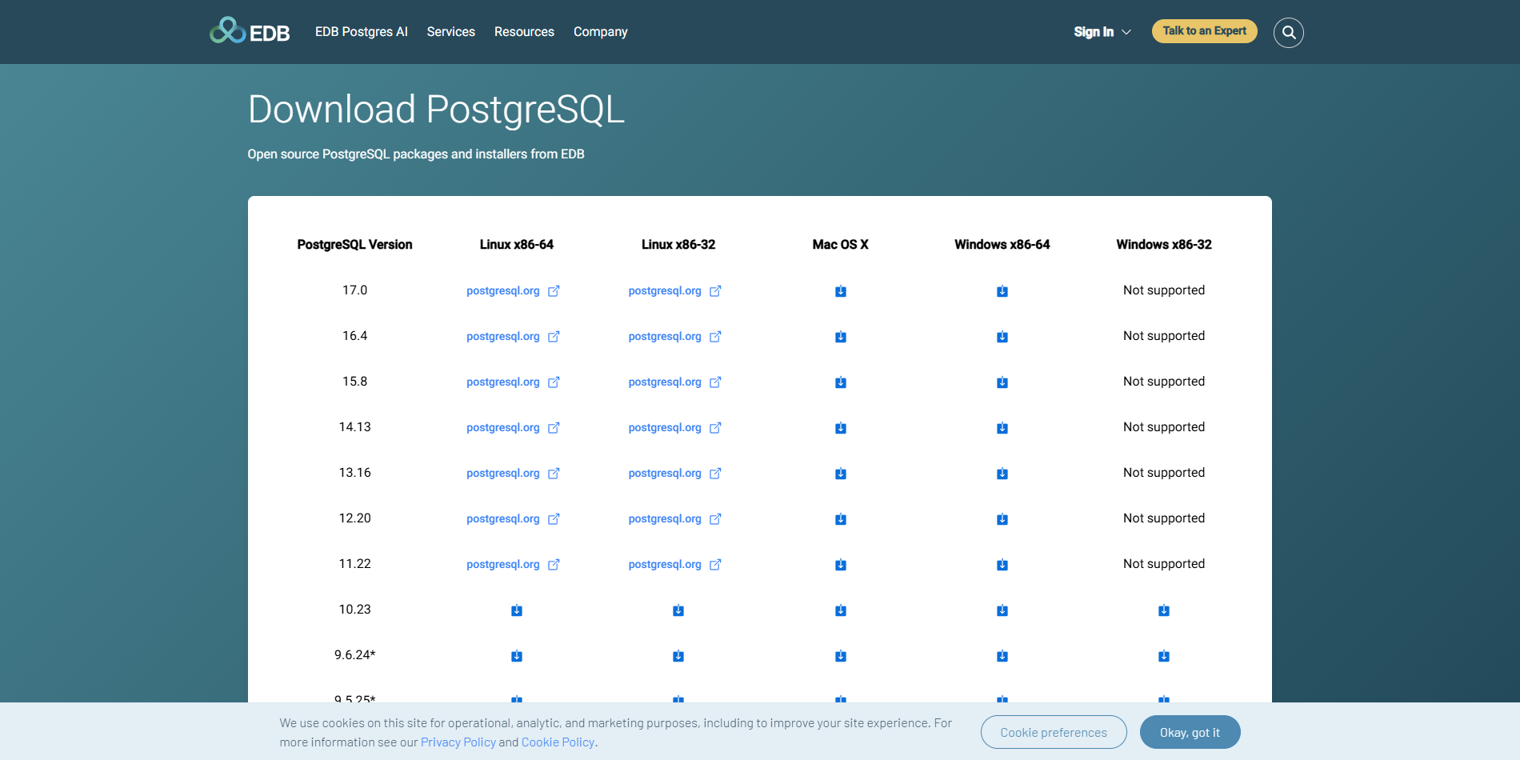1520x760 pixels.
Task: Open the EDB Postgres AI menu
Action: pyautogui.click(x=362, y=32)
